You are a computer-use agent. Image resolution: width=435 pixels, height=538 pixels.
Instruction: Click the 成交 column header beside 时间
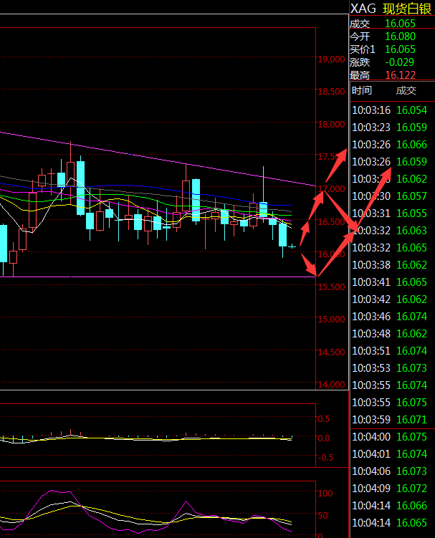pos(406,90)
